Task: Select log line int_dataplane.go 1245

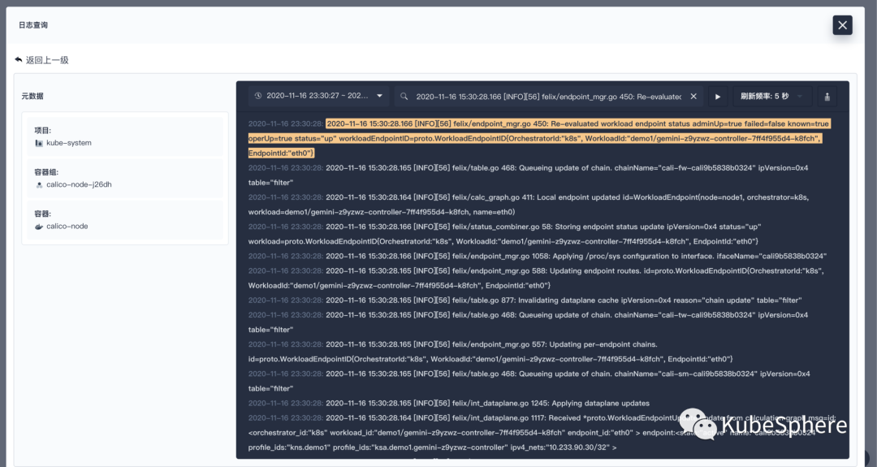Action: tap(449, 403)
